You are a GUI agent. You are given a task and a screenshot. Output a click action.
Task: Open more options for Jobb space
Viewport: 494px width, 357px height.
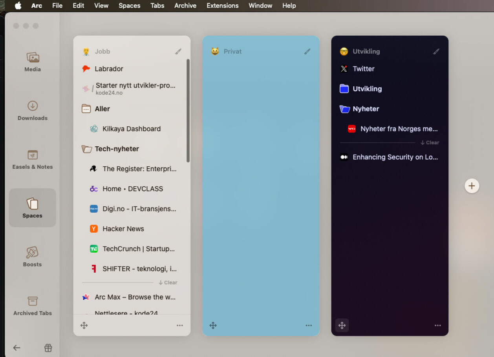coord(180,325)
